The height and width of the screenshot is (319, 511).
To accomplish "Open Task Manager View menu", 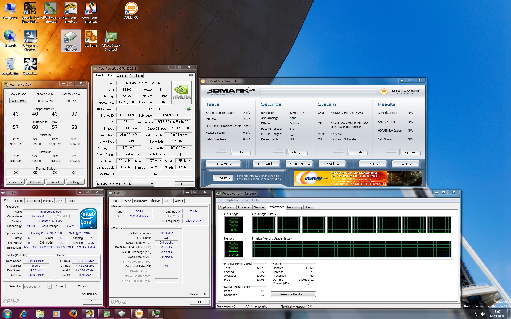I will pos(245,200).
